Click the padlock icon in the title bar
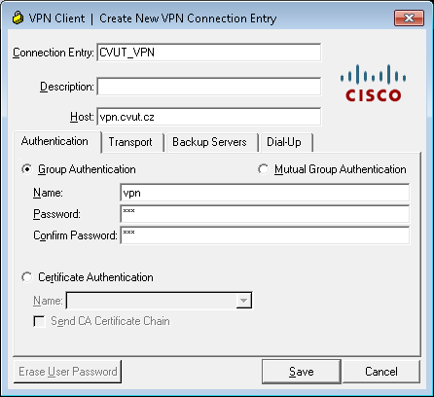Viewport: 434px width, 397px height. [18, 18]
